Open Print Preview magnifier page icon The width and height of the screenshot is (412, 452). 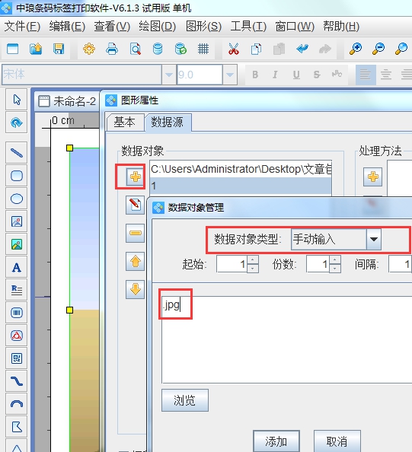(x=135, y=49)
